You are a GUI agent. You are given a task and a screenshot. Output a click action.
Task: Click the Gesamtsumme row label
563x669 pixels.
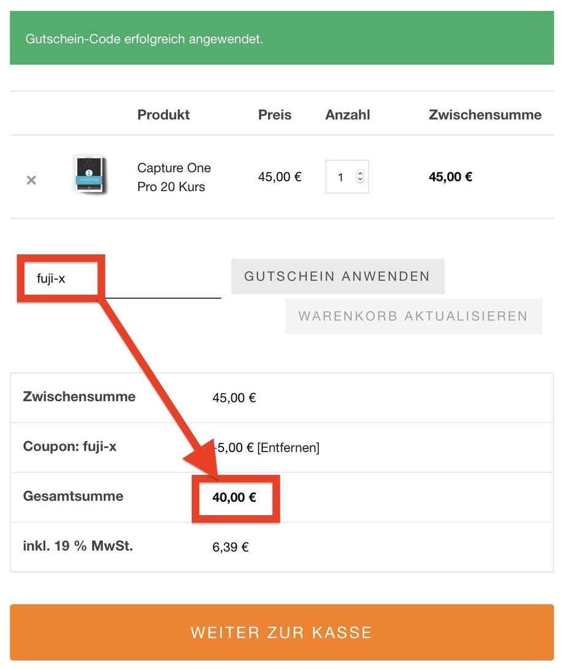pos(73,496)
